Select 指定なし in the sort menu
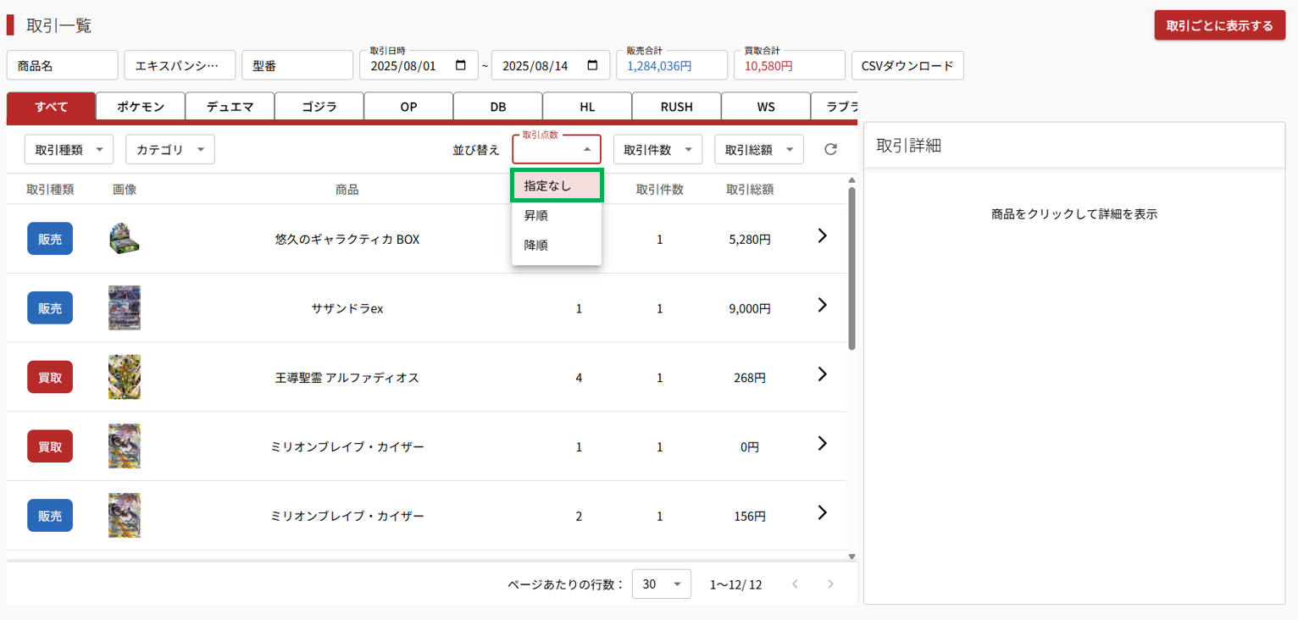This screenshot has height=620, width=1298. 557,185
